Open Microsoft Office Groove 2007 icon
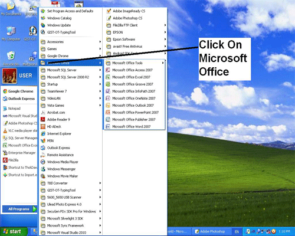 click(x=108, y=84)
